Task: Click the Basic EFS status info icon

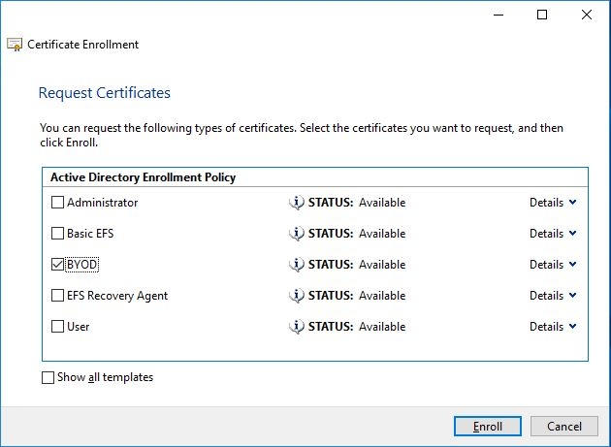Action: point(297,234)
